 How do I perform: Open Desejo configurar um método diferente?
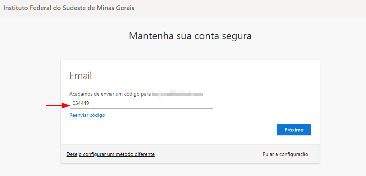click(x=110, y=154)
